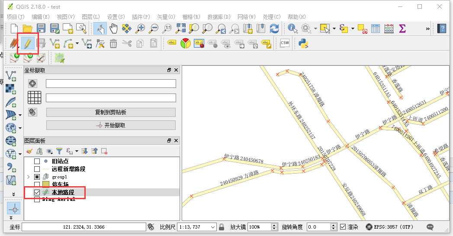Click the Diagram pie chart icon

pos(185,44)
